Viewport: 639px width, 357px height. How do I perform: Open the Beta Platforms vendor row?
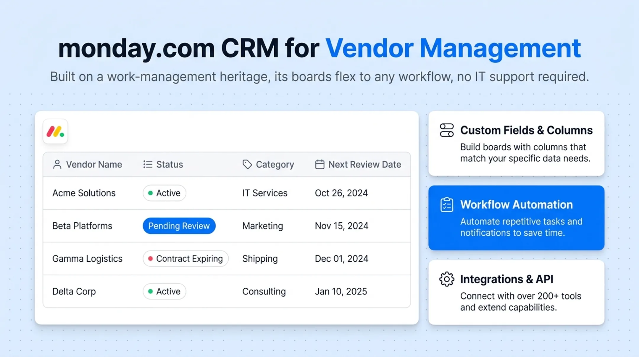coord(227,226)
